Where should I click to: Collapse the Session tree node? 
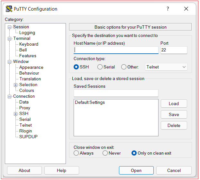click(x=9, y=27)
